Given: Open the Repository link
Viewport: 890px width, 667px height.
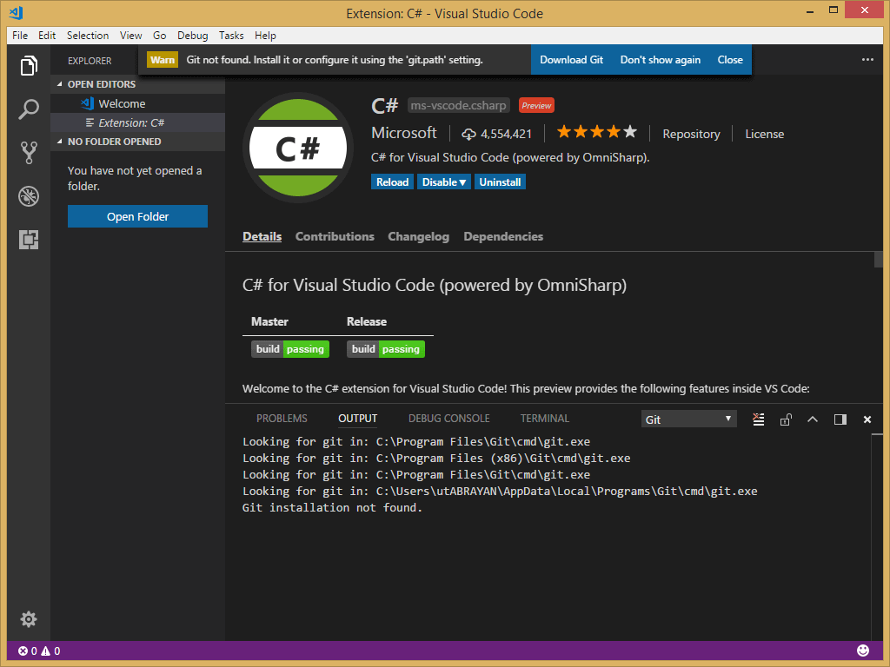Looking at the screenshot, I should [691, 134].
